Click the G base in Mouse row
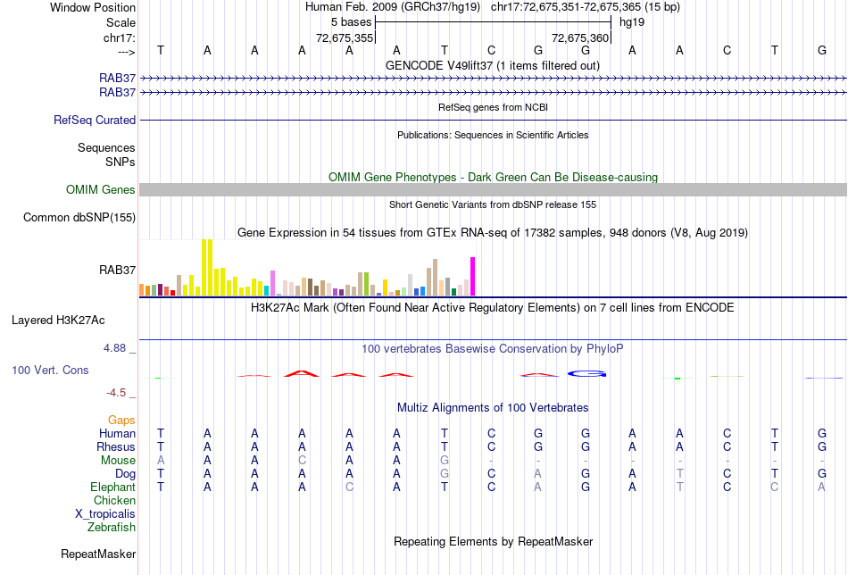 [x=444, y=461]
